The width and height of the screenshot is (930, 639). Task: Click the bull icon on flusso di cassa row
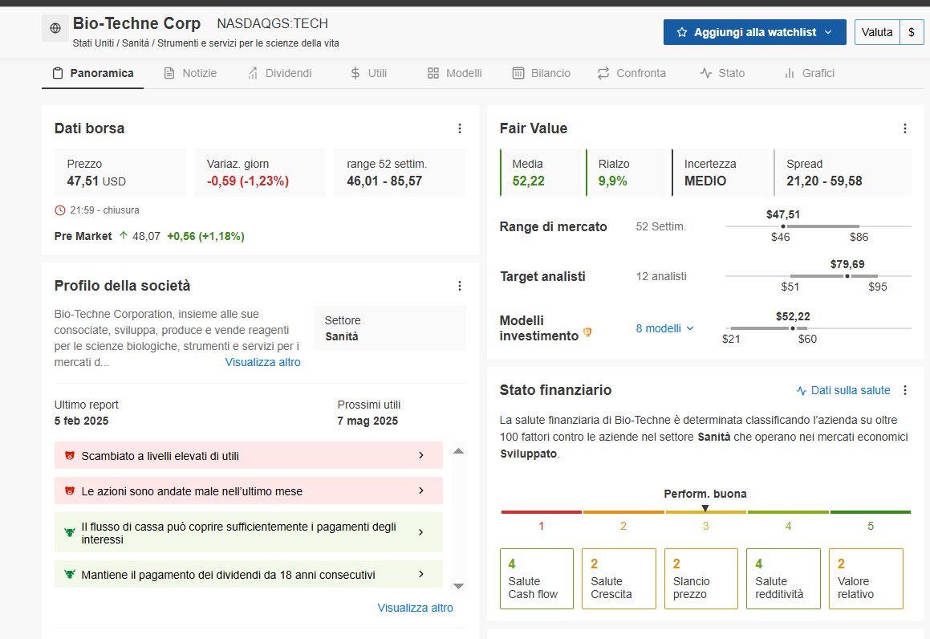(x=69, y=532)
